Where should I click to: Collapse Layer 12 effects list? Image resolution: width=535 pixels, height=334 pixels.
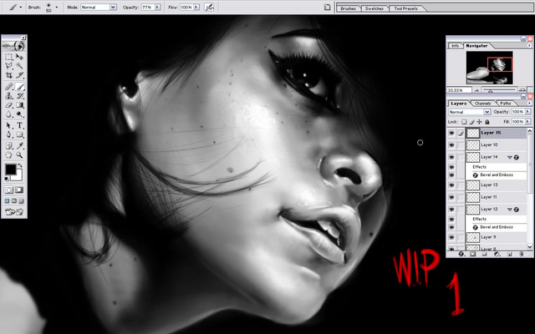(509, 210)
